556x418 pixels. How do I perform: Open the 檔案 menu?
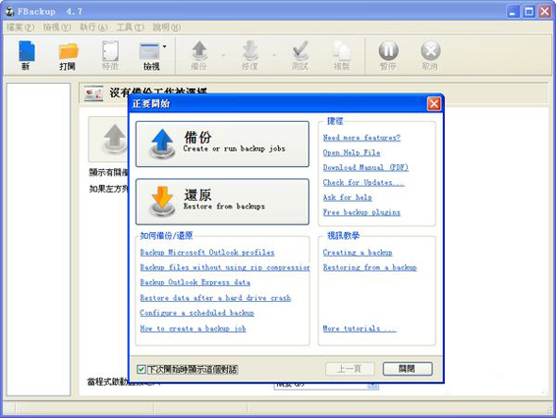(x=21, y=27)
